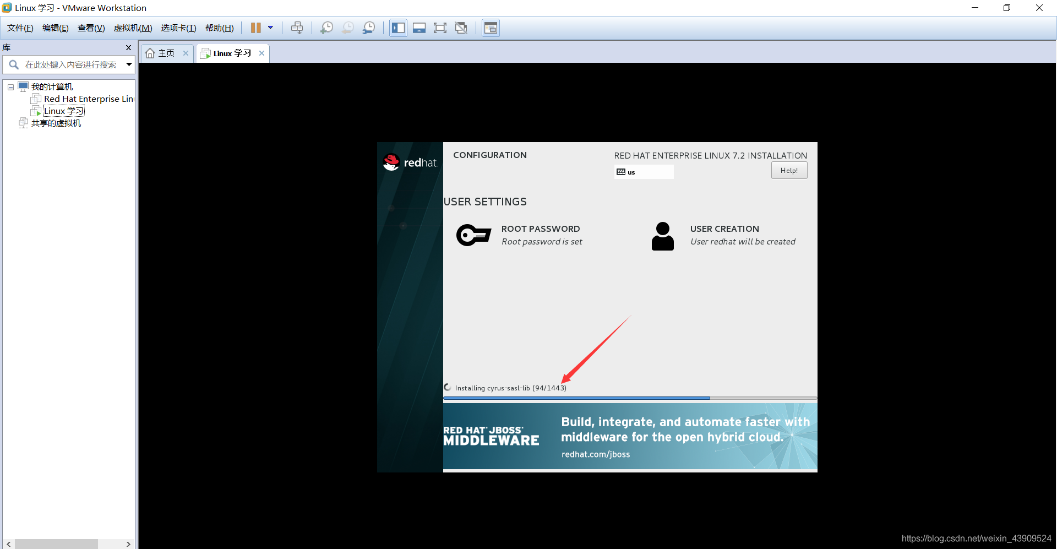1057x549 pixels.
Task: Click the library horizontal scrollbar thumb
Action: click(56, 544)
